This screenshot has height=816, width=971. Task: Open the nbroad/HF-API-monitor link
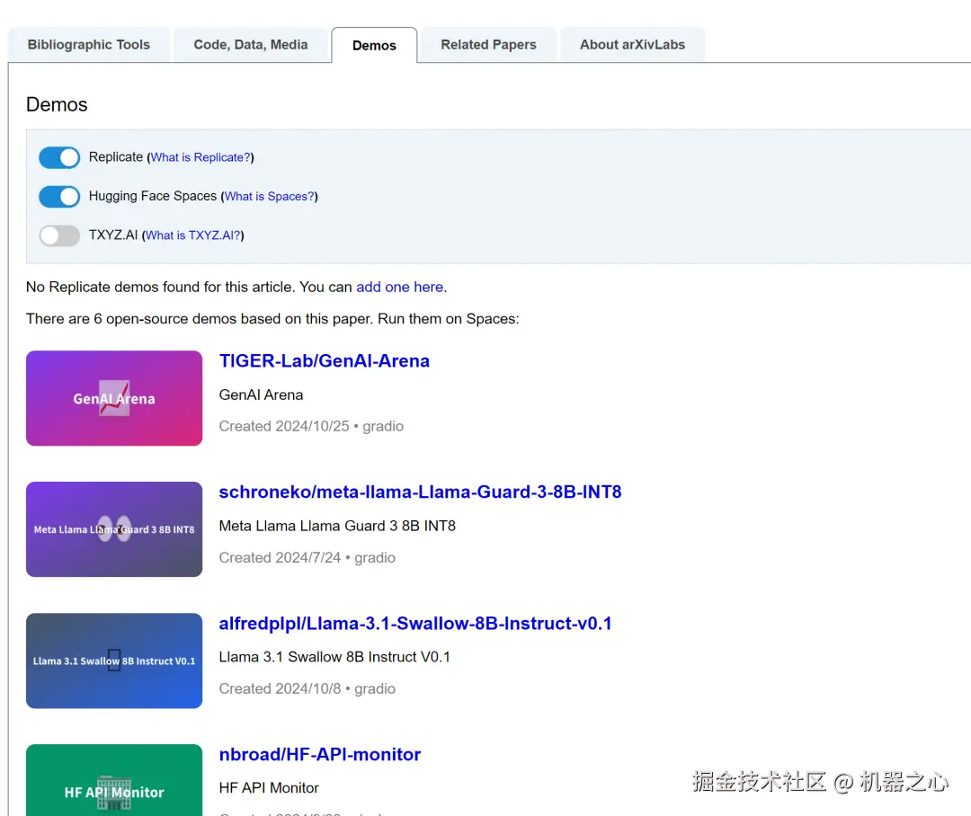319,755
